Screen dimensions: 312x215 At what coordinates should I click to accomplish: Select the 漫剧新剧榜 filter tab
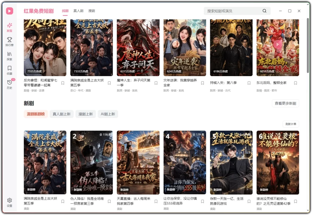36,114
